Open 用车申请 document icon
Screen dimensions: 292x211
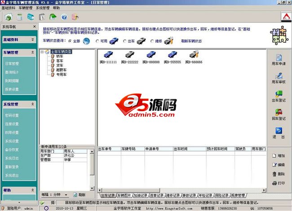(x=279, y=58)
